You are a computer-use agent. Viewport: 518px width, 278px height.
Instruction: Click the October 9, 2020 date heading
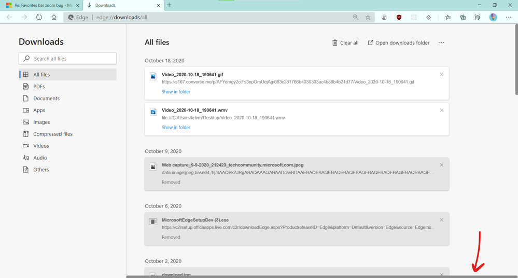(163, 151)
